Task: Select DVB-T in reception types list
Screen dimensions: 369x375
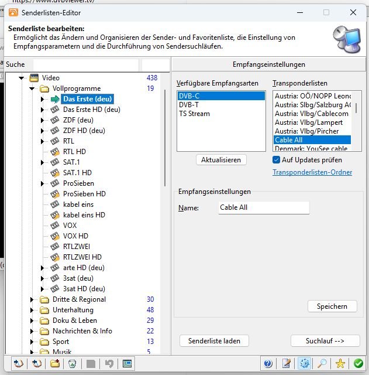Action: point(188,104)
